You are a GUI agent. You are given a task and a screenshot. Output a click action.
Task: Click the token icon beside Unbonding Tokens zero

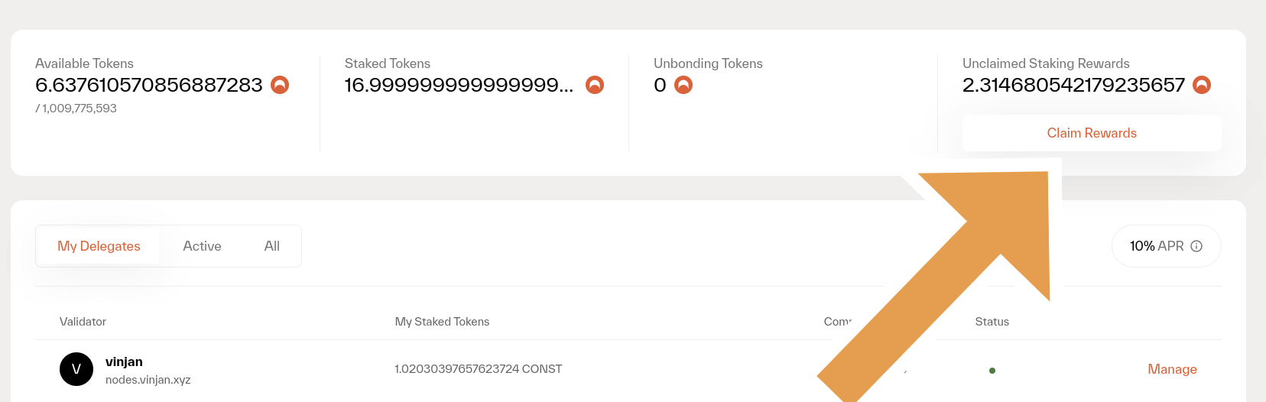[x=683, y=85]
